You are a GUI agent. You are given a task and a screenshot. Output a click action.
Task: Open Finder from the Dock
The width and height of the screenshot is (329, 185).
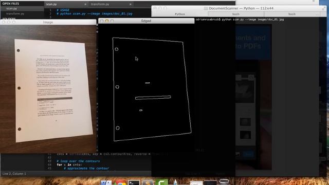click(x=106, y=182)
